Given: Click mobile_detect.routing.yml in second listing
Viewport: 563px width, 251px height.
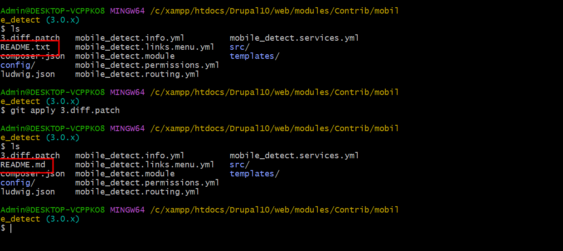Looking at the screenshot, I should pyautogui.click(x=137, y=192).
